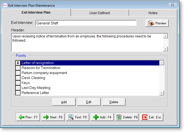The image size is (184, 132).
Task: Click row selector box beside Reason for Termination
Action: pos(18,68)
